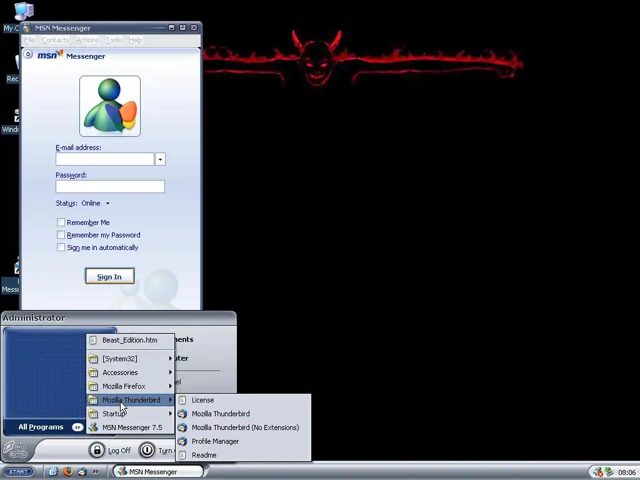Click the XP amp logo icon

[x=16, y=450]
